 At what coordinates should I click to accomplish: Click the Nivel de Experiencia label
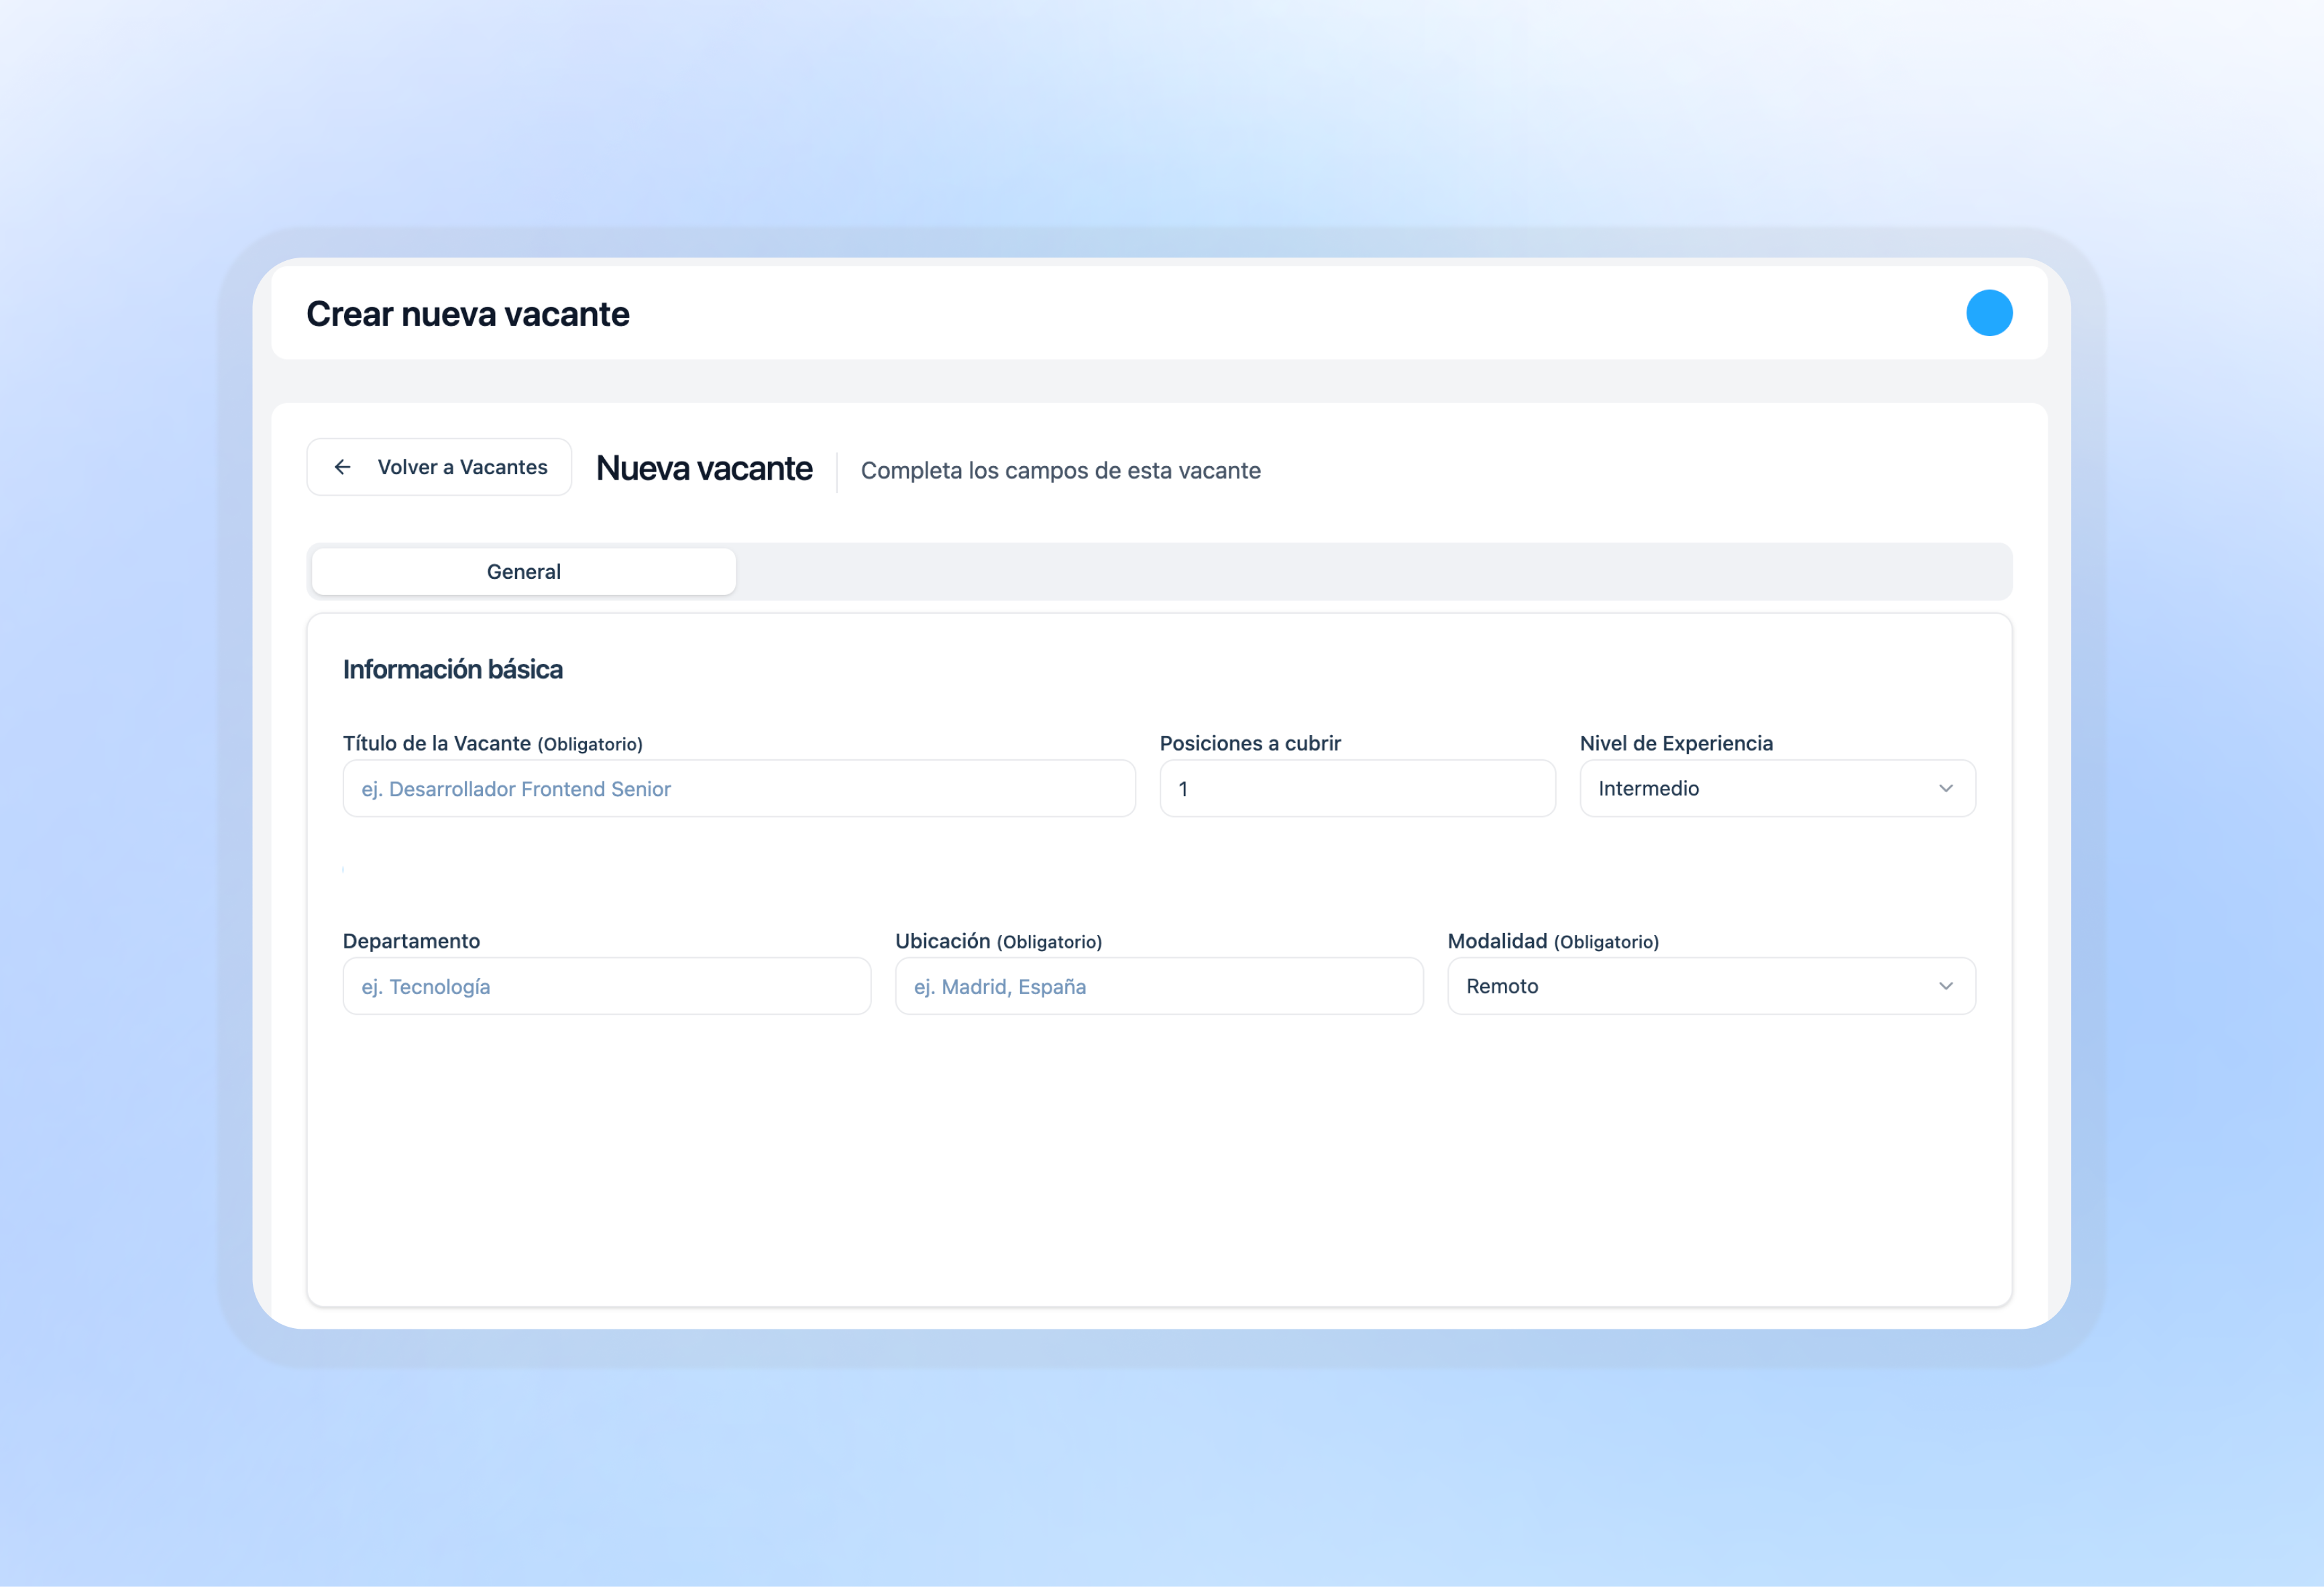(x=1675, y=743)
